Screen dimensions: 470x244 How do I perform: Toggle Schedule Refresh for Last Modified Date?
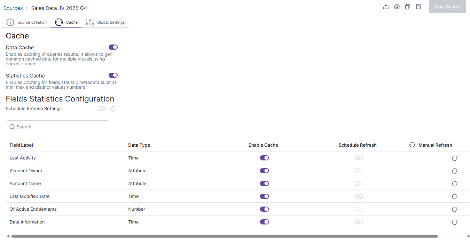[358, 196]
